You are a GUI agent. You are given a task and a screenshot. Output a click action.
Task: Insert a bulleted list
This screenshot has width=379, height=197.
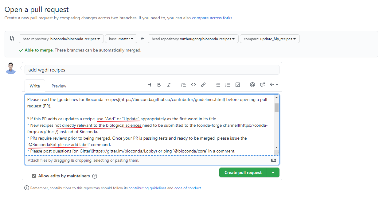pyautogui.click(x=218, y=85)
